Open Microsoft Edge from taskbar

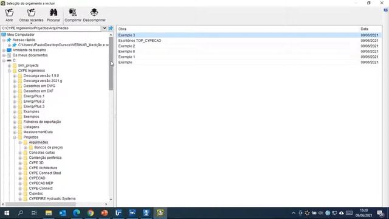[x=77, y=213]
